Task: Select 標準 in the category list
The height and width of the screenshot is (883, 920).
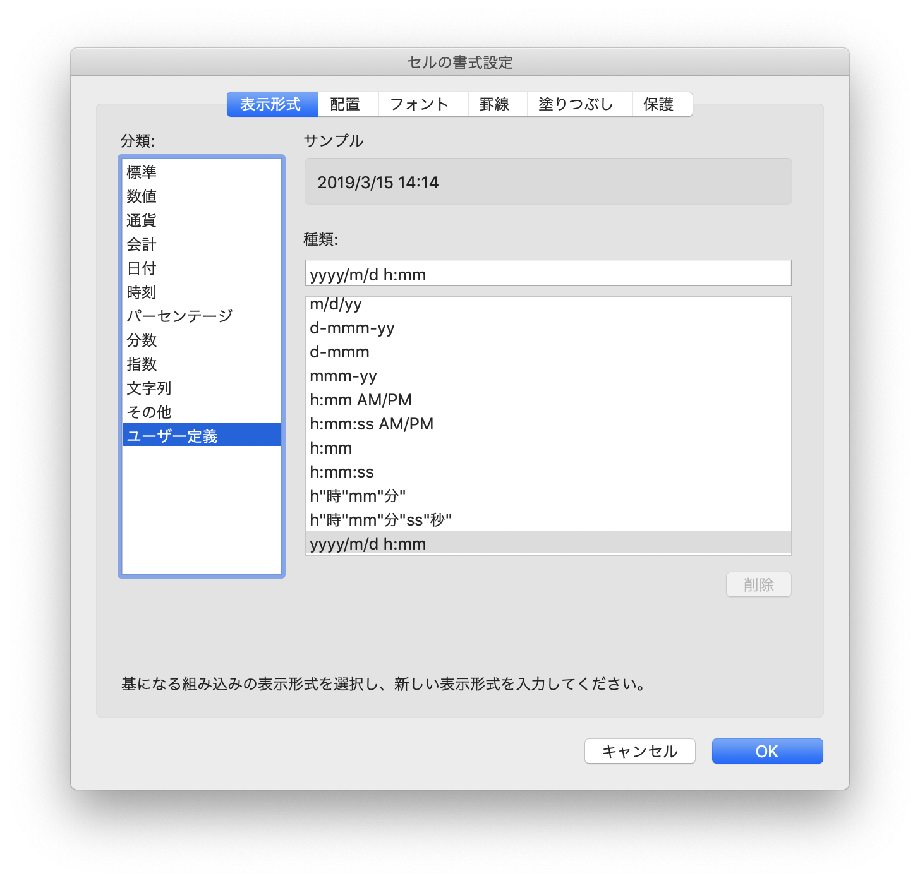Action: 202,172
